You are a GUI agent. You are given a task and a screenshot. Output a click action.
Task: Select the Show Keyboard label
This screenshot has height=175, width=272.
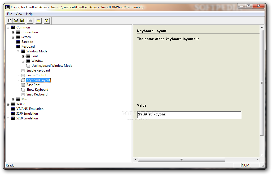pyautogui.click(x=37, y=90)
